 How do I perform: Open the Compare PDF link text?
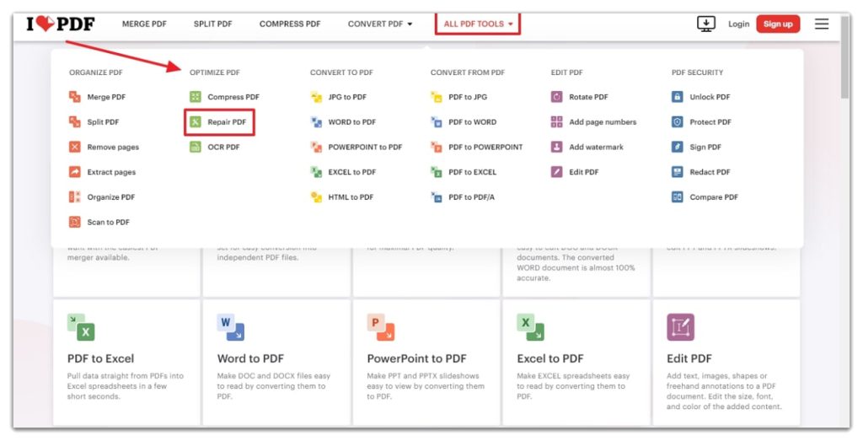714,197
